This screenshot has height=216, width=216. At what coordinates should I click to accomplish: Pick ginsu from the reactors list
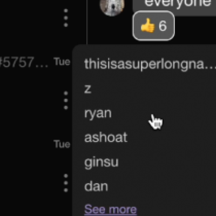[x=102, y=163]
